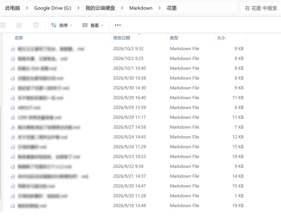The image size is (281, 218).
Task: Click cloud icon of 2026/9/30 16:38 file
Action: [13, 78]
